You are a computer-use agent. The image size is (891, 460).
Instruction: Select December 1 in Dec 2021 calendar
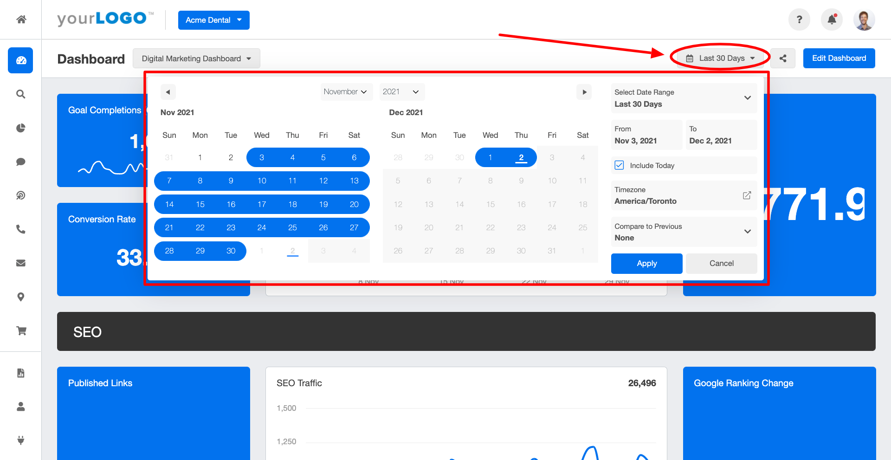pos(490,157)
